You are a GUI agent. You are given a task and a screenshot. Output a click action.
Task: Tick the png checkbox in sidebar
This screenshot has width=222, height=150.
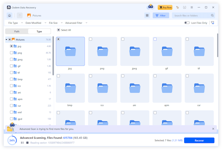click(x=11, y=53)
